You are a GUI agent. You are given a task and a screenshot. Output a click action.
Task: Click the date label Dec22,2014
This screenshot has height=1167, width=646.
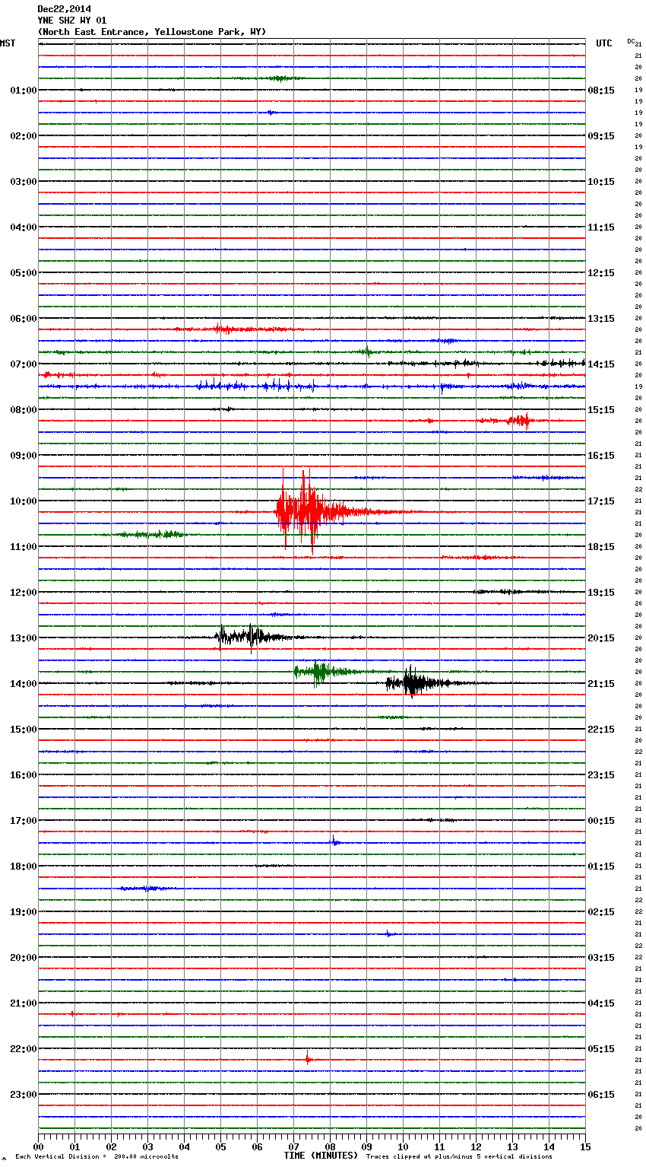pyautogui.click(x=64, y=9)
